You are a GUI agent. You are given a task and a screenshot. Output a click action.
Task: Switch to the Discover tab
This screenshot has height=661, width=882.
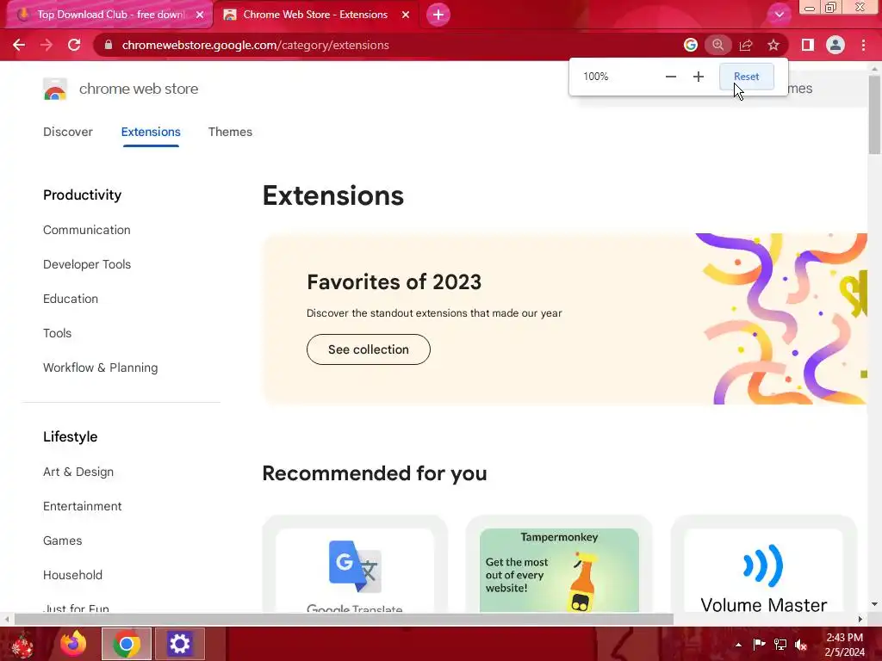tap(67, 132)
